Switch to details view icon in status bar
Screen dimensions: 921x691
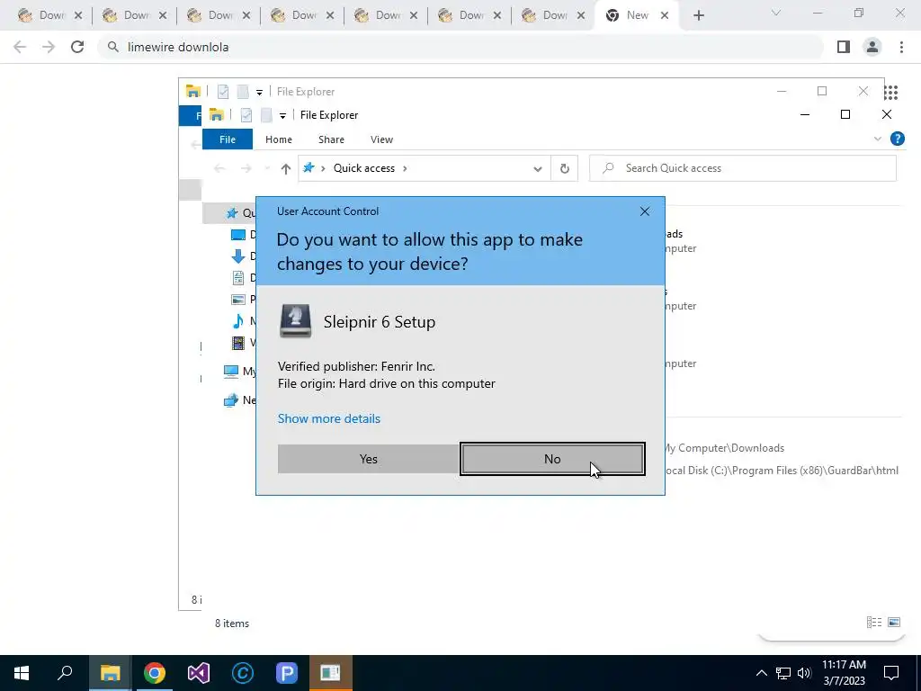(874, 623)
